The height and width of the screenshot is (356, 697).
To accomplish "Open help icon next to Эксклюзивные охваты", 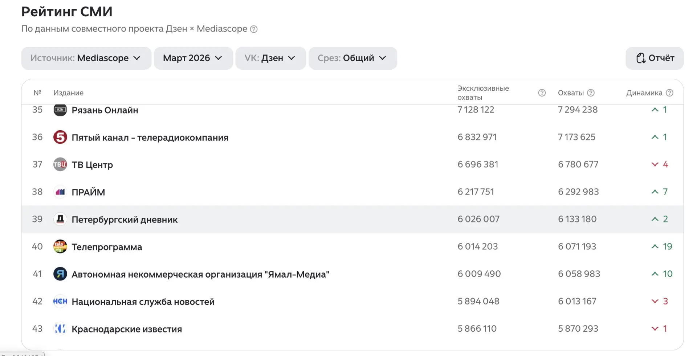I will click(x=542, y=93).
